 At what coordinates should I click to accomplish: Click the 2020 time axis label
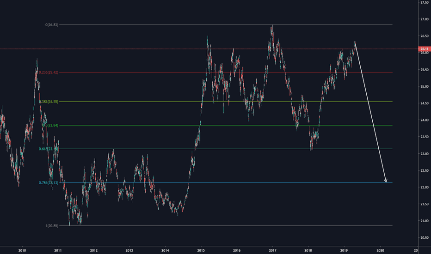point(381,250)
